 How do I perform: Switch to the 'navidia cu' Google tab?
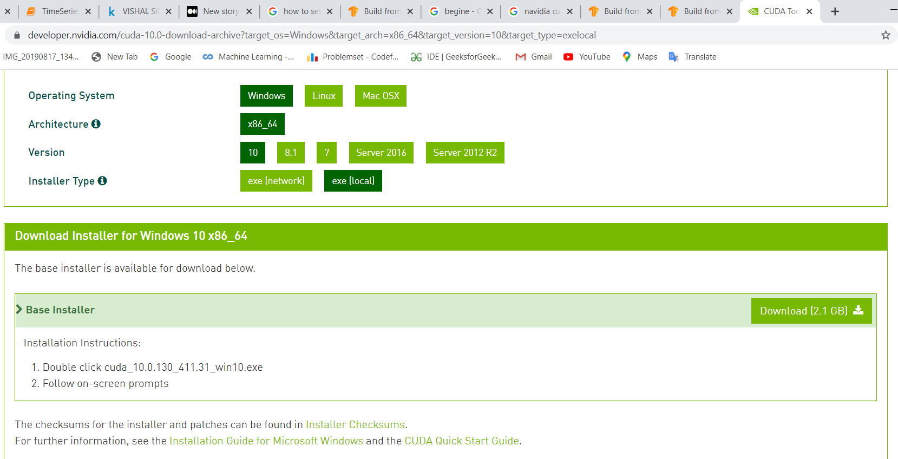point(541,11)
